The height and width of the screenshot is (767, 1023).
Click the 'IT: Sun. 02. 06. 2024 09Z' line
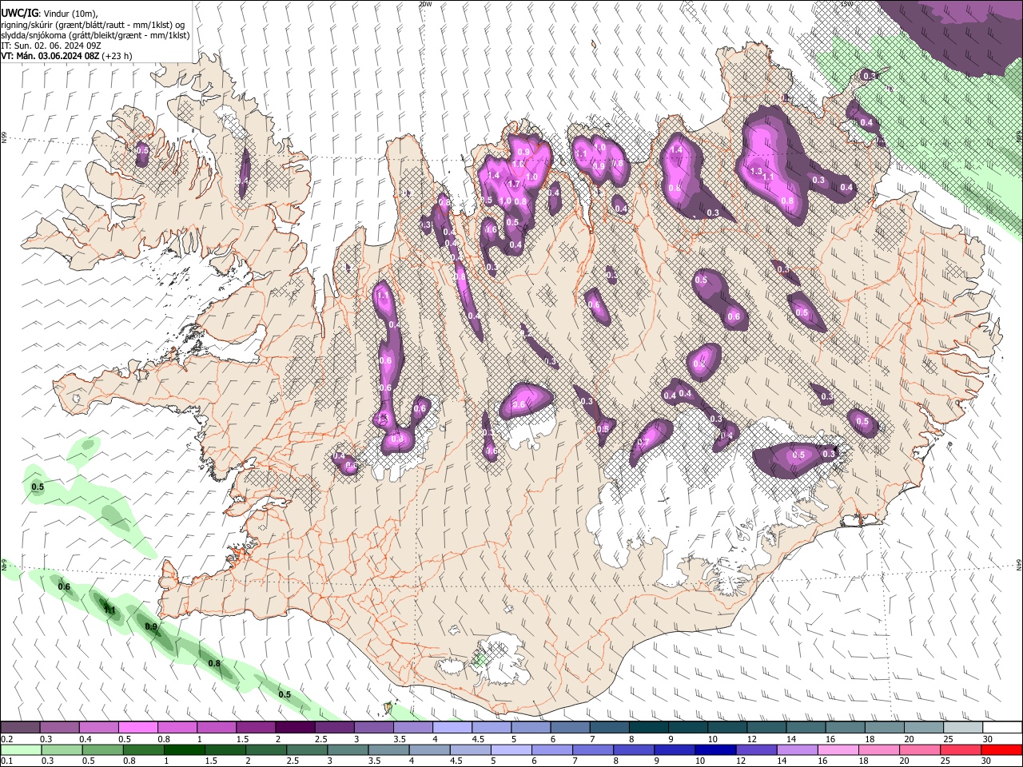(51, 46)
